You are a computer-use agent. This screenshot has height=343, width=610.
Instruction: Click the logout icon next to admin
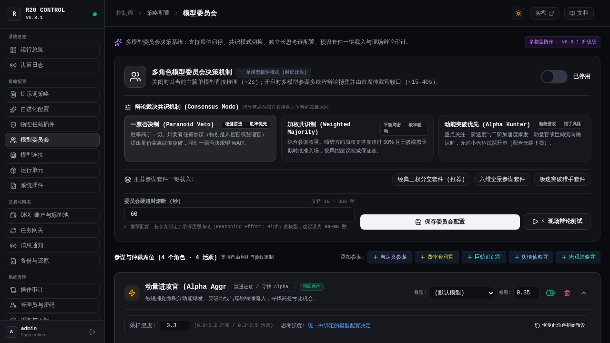(x=92, y=332)
